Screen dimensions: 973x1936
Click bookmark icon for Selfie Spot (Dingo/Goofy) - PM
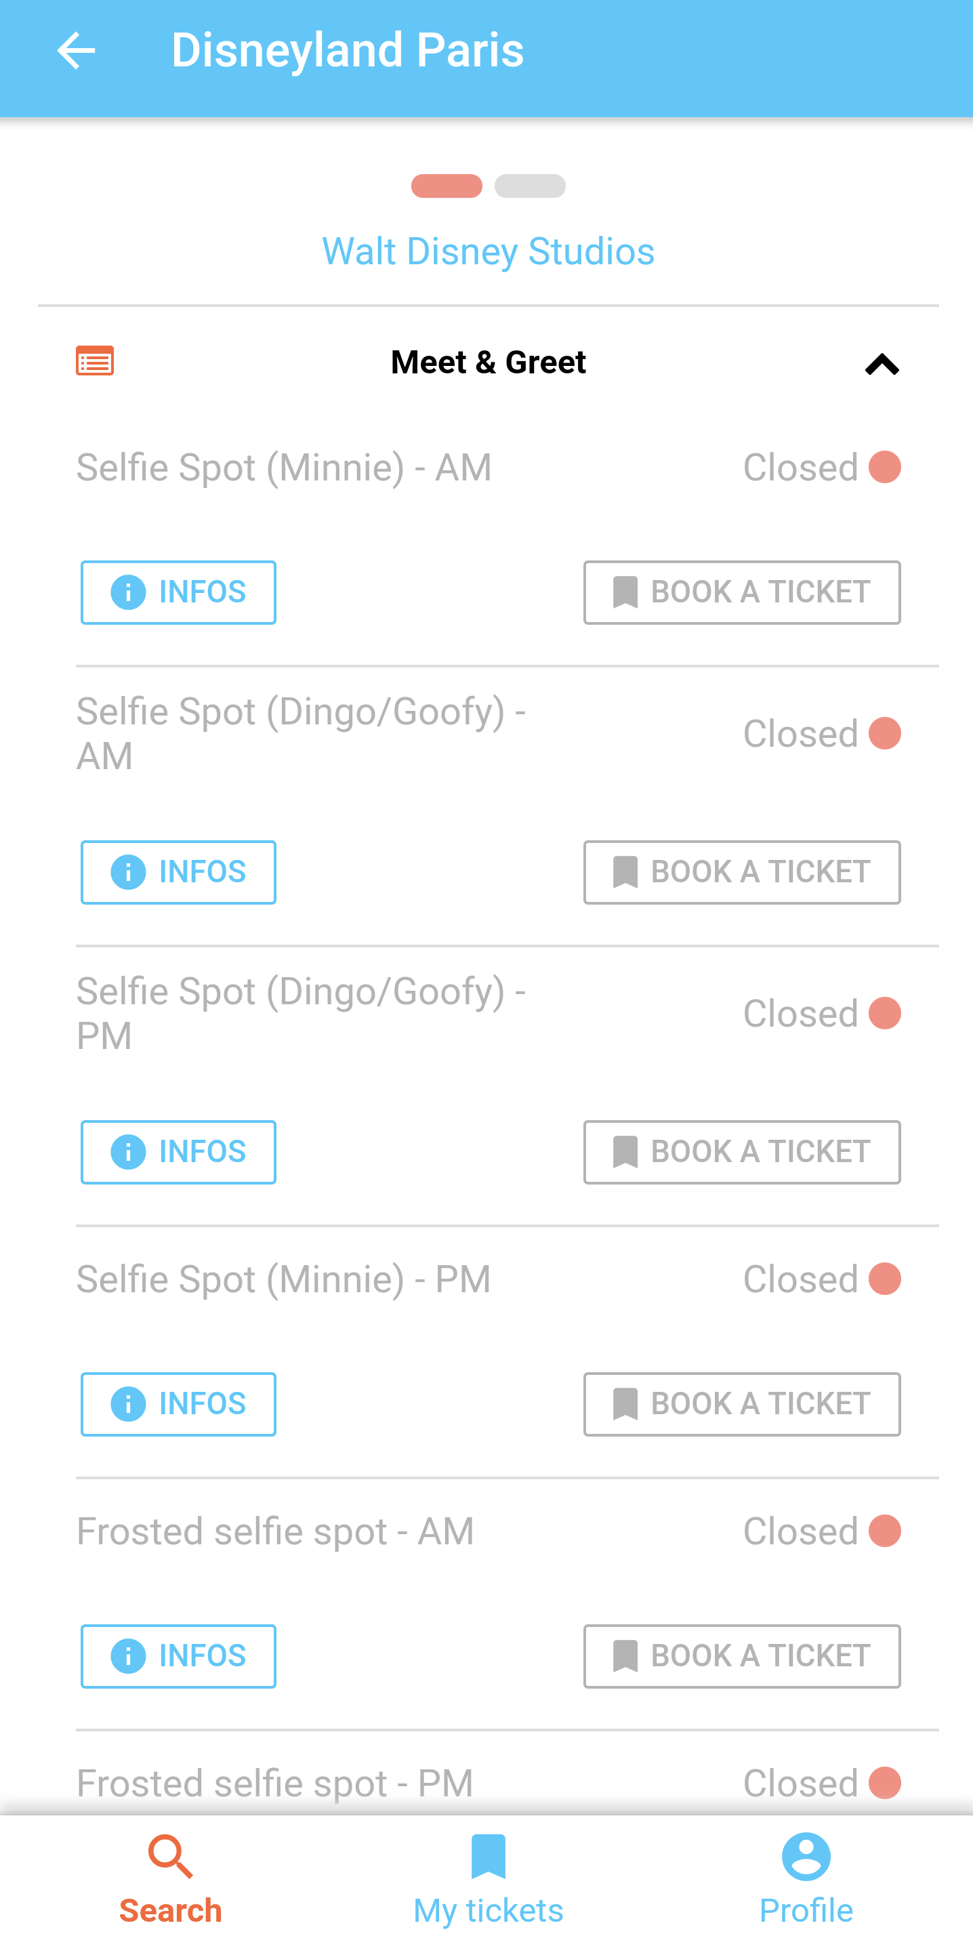(x=625, y=1151)
